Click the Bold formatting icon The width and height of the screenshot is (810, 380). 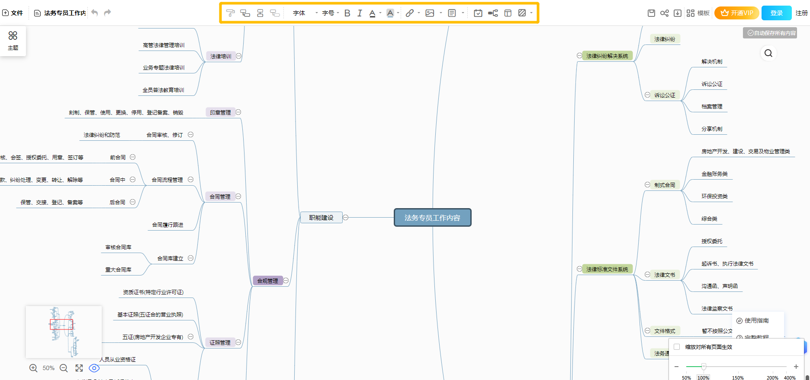point(347,13)
